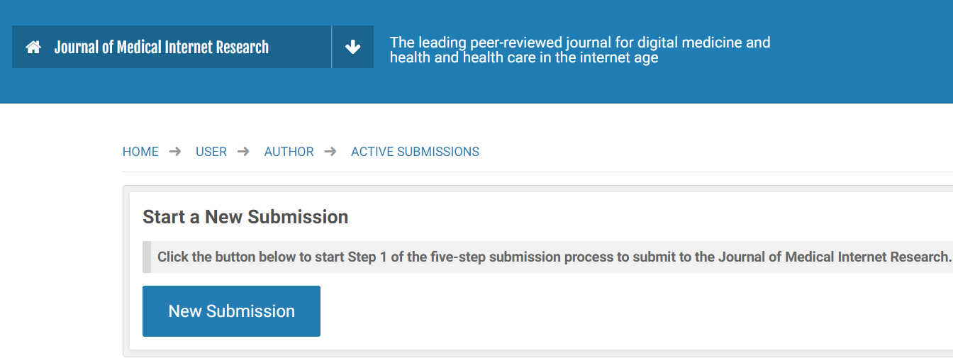Click the five-step submission instruction text
Viewport: 953px width, 363px height.
pyautogui.click(x=553, y=257)
